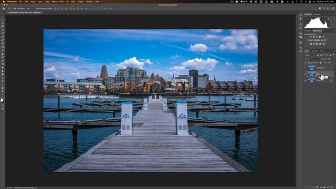The image size is (336, 189).
Task: Click Create new layer icon
Action: click(328, 187)
